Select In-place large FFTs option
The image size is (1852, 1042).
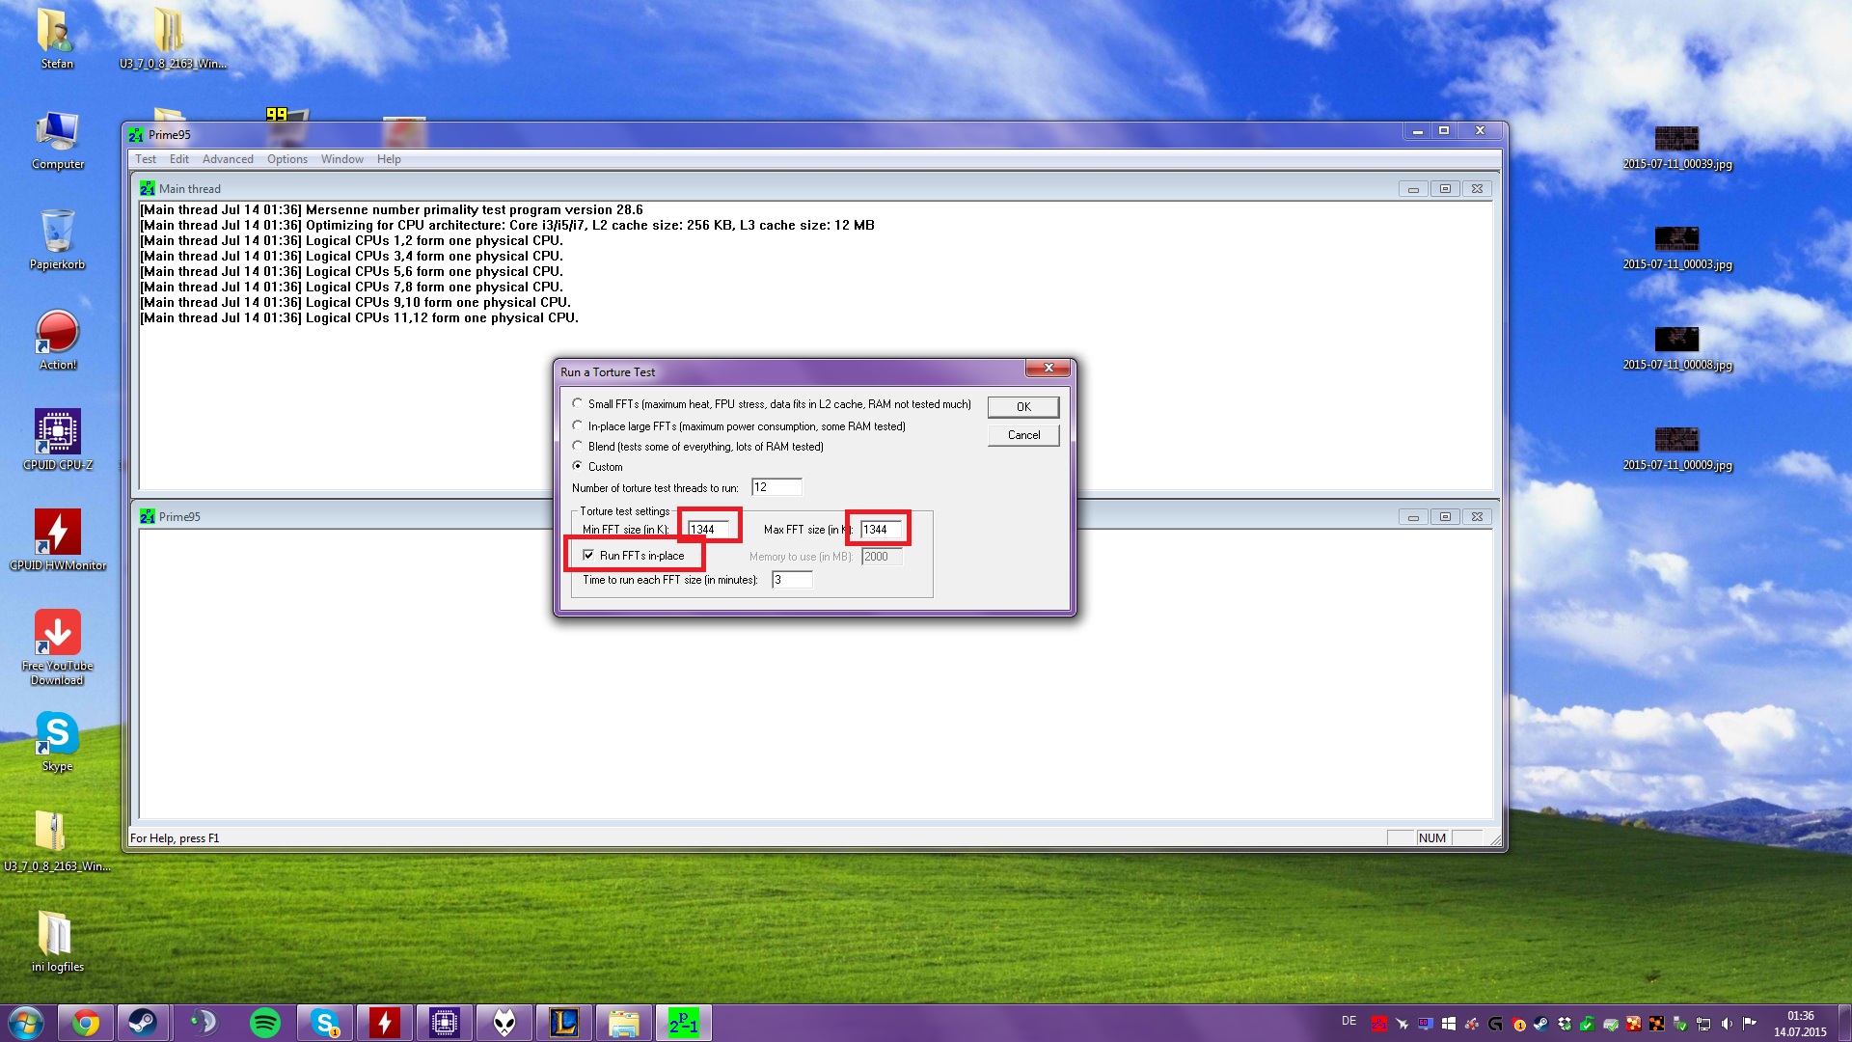(x=578, y=425)
